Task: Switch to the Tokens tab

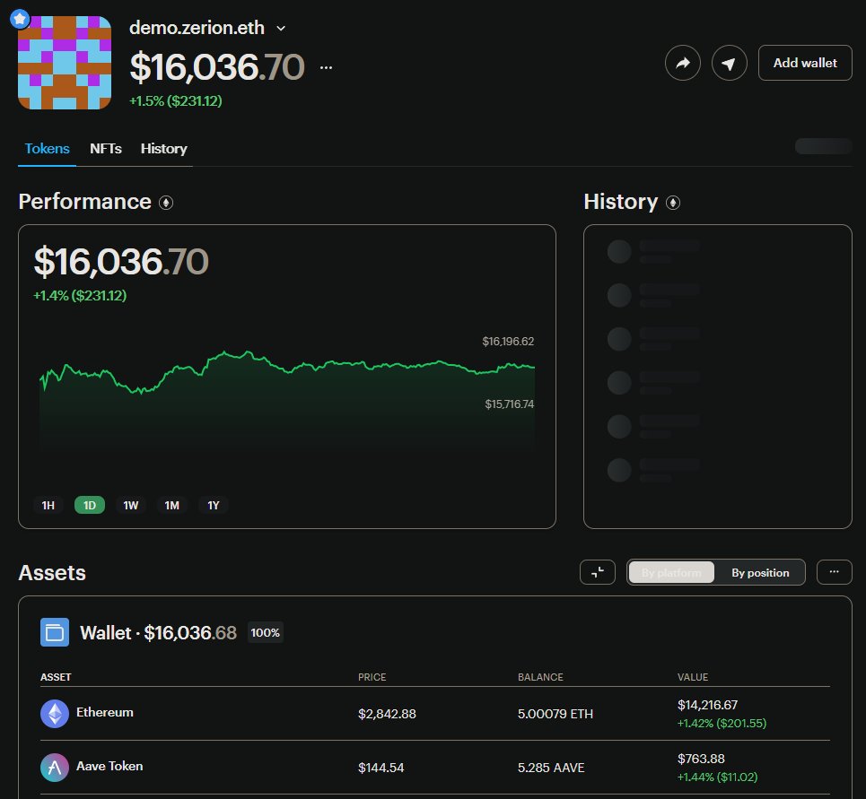Action: (47, 149)
